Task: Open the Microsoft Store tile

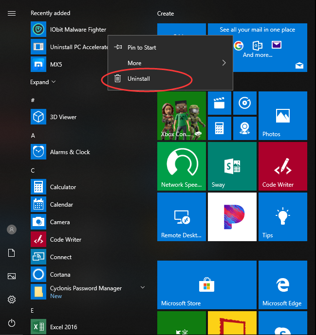Action: [207, 285]
